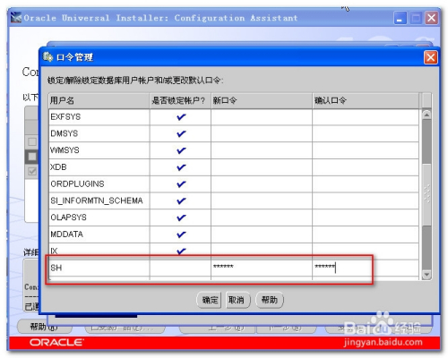448x358 pixels.
Task: Click the 确认口令 column header
Action: 366,100
